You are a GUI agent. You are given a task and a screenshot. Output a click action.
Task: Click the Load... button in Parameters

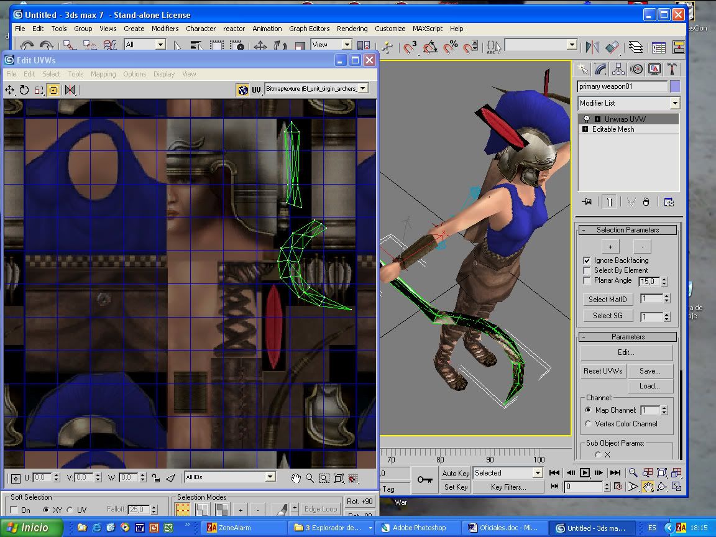pos(649,386)
